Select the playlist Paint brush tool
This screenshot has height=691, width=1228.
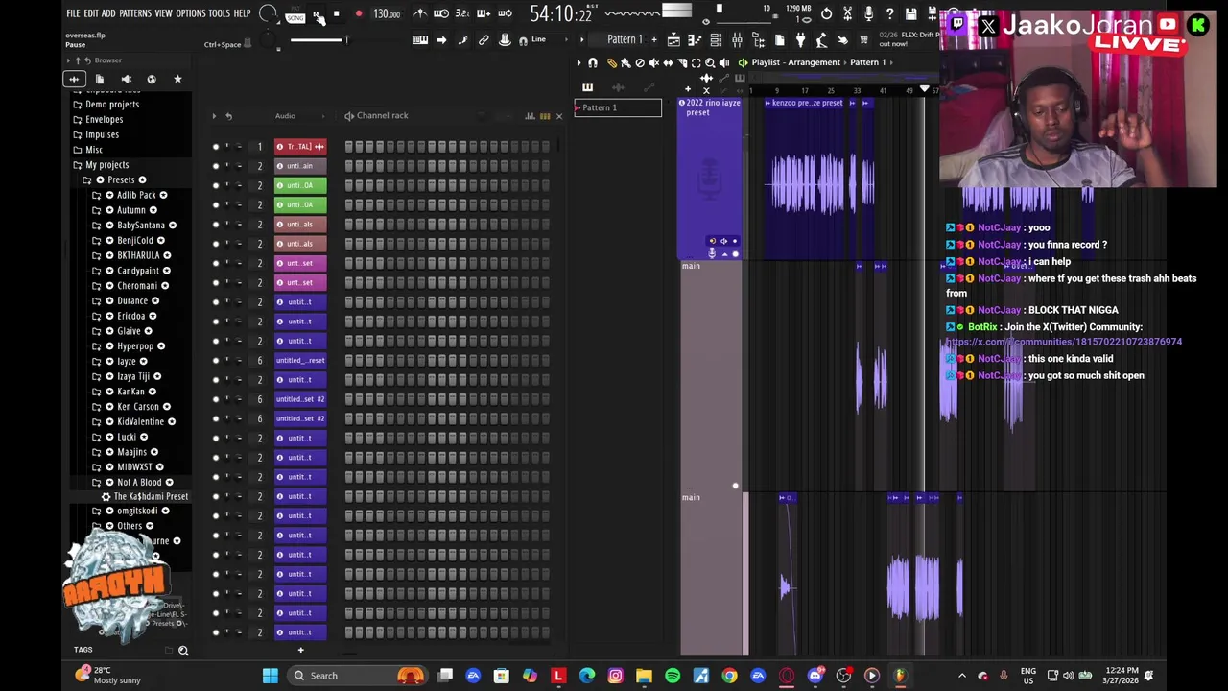coord(626,62)
